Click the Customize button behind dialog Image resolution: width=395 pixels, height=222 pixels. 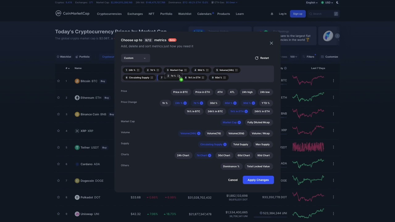tap(330, 57)
